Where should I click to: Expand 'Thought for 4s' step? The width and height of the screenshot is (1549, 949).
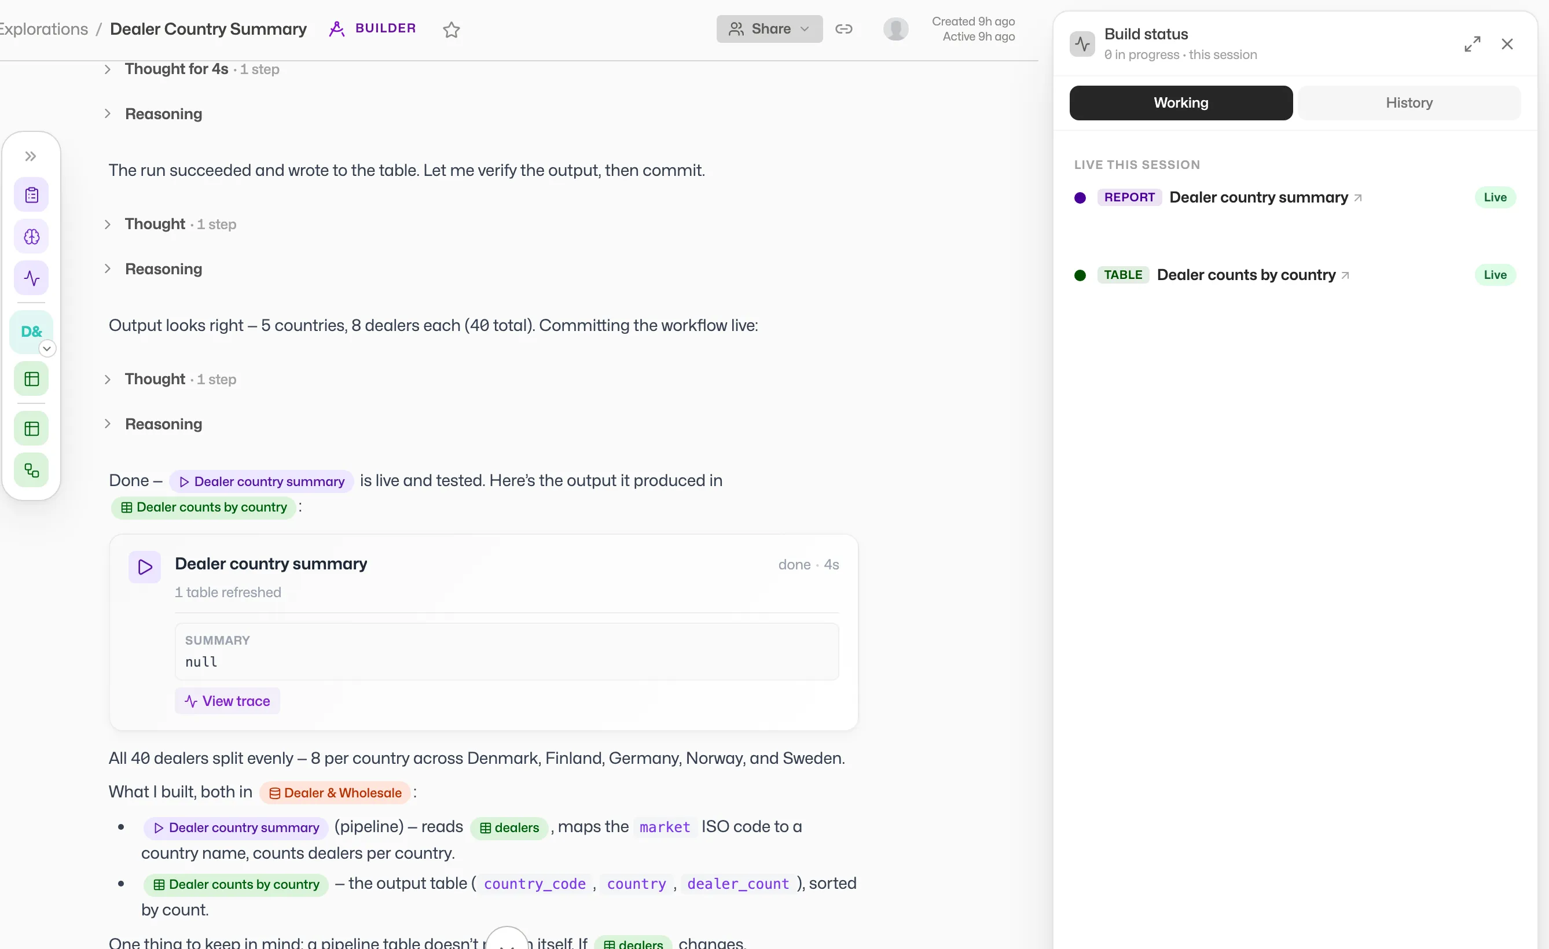[x=192, y=69]
